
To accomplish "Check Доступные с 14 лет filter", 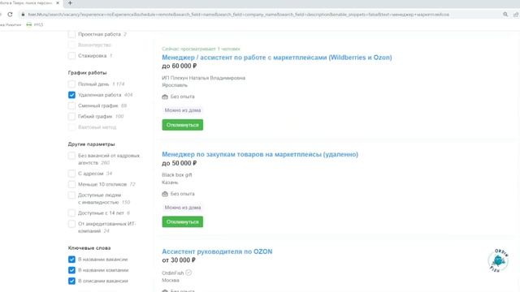I will 71,213.
